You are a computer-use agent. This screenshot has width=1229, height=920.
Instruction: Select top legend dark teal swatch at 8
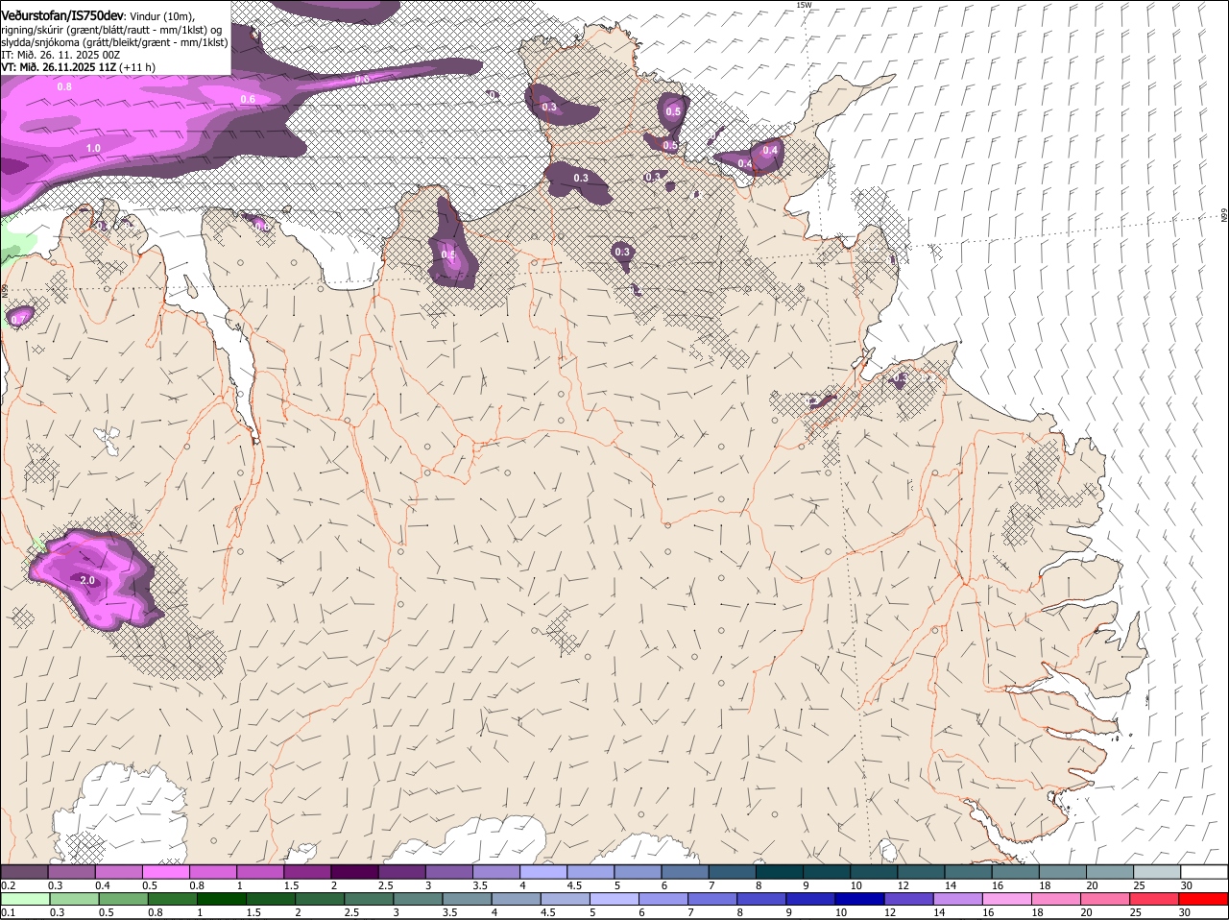click(779, 872)
